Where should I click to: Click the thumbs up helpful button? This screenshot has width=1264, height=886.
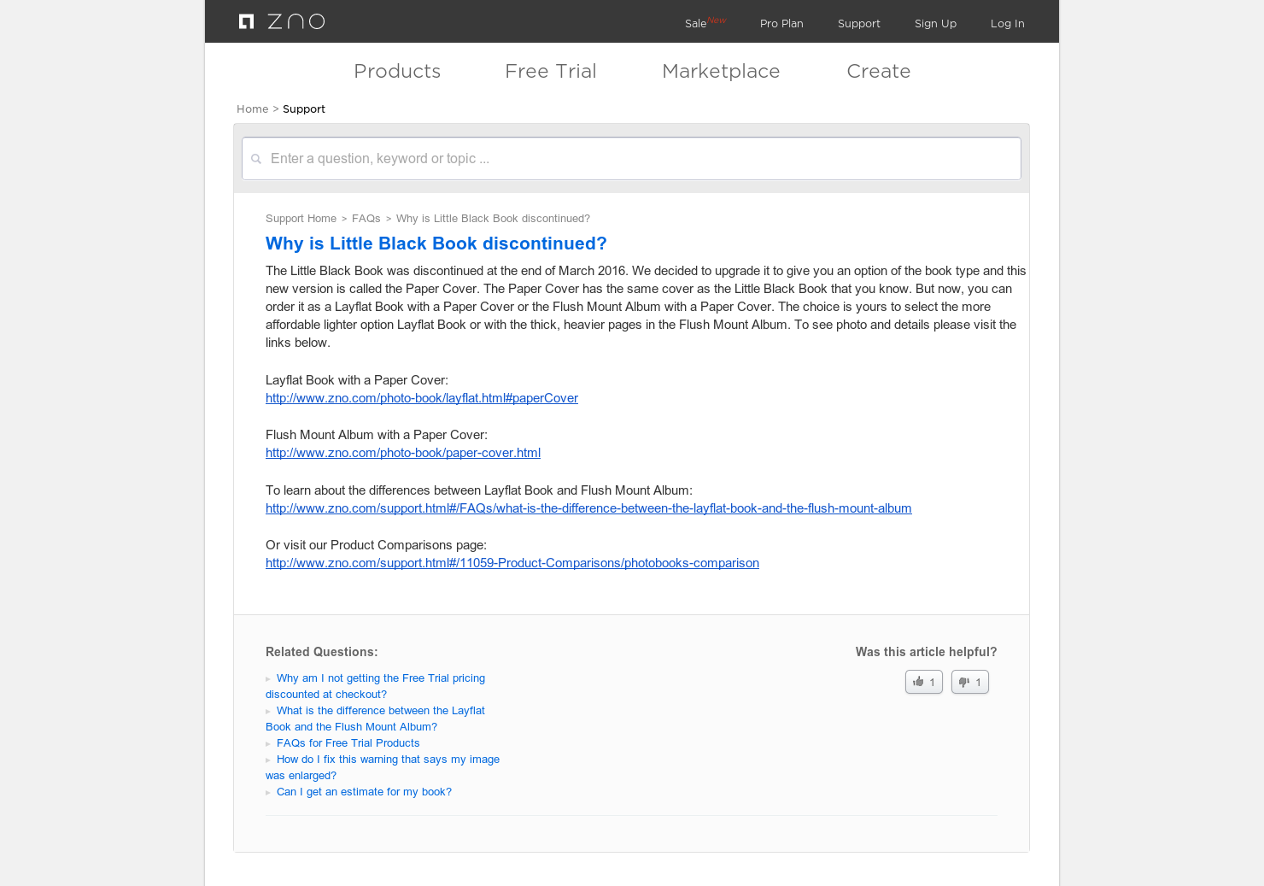(924, 682)
